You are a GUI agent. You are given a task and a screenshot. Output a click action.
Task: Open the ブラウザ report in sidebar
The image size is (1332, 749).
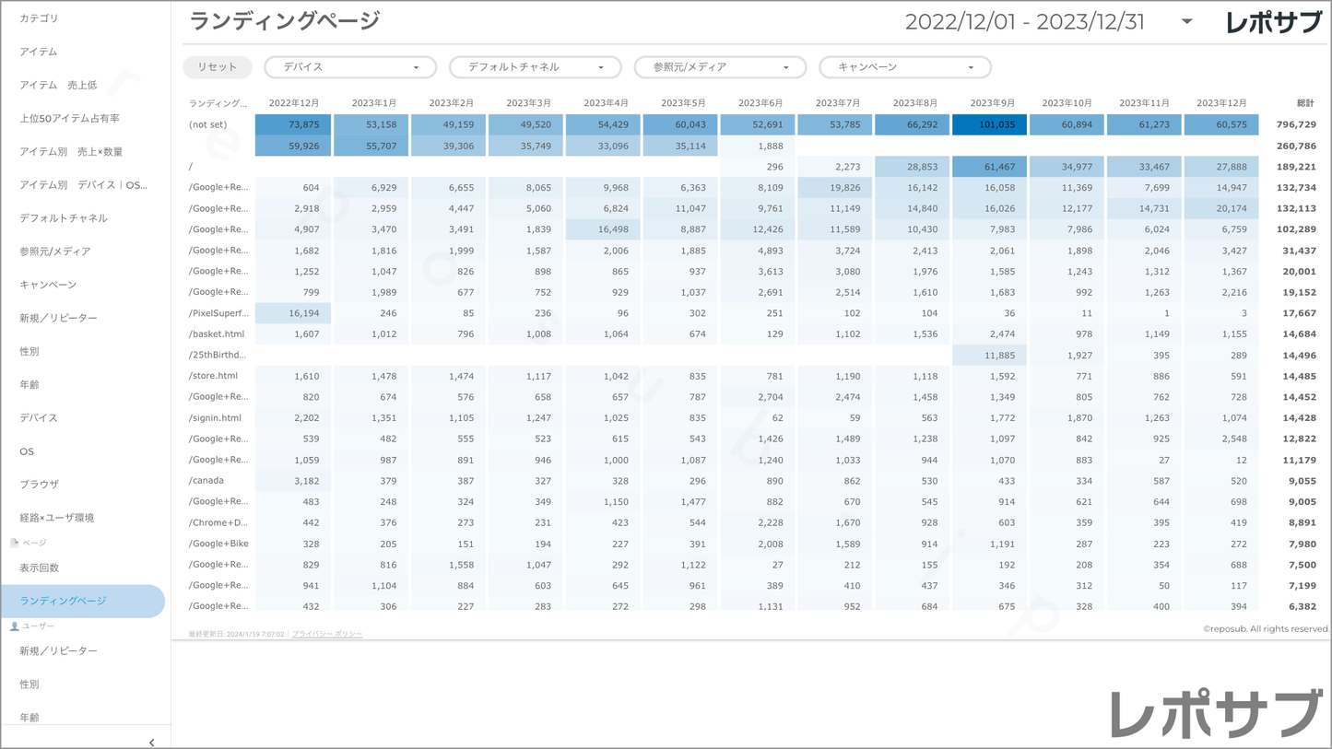40,484
